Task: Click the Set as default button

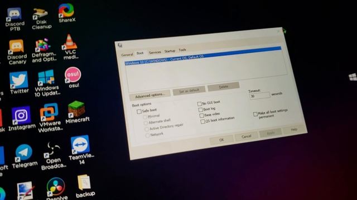Action: (189, 91)
